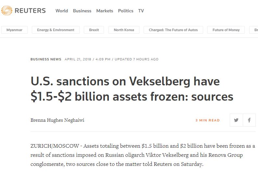
Task: Click the partially visible topic tag at right edge
Action: 254,30
